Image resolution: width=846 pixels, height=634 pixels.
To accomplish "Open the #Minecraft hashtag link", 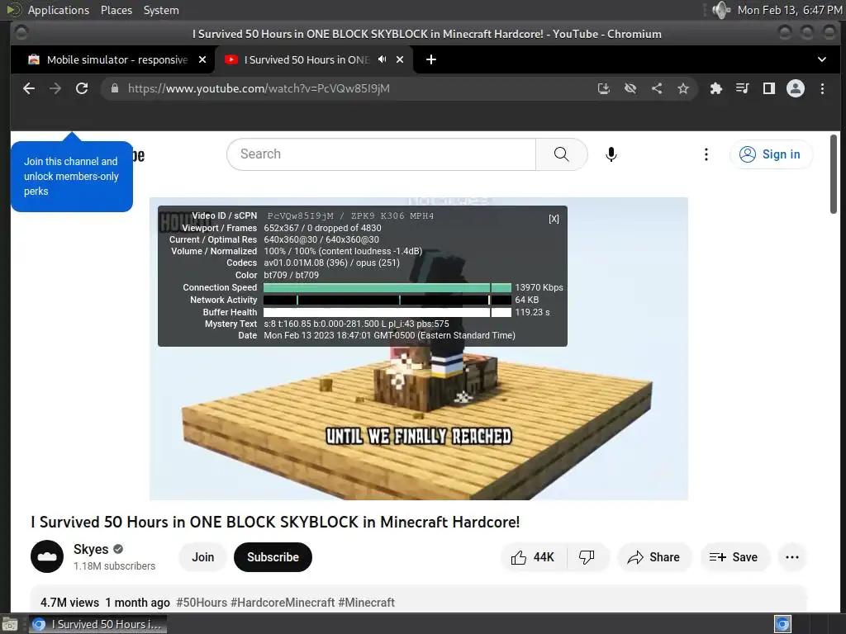I will click(366, 602).
